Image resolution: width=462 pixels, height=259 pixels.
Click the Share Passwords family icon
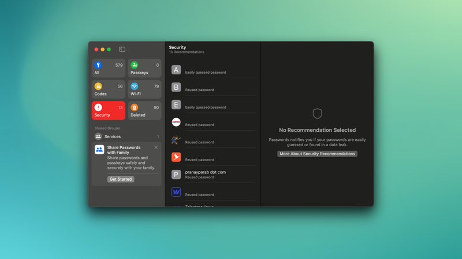coord(99,150)
